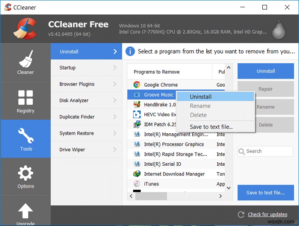The width and height of the screenshot is (299, 226).
Task: Click the CCleaner title bar icon
Action: 8,7
